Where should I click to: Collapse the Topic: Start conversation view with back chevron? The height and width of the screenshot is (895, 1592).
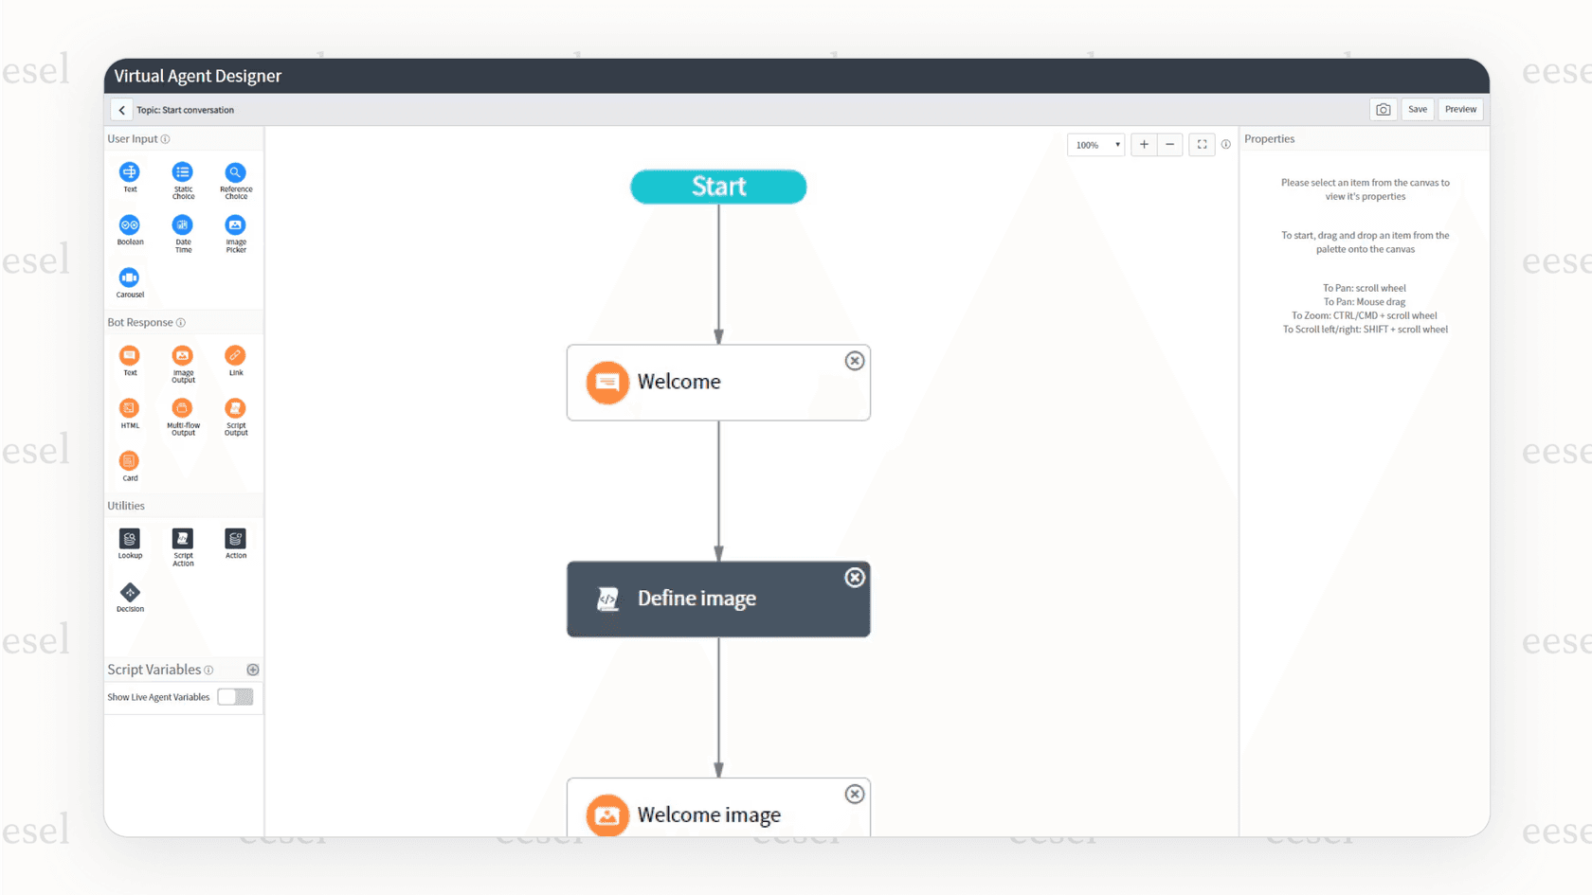121,109
